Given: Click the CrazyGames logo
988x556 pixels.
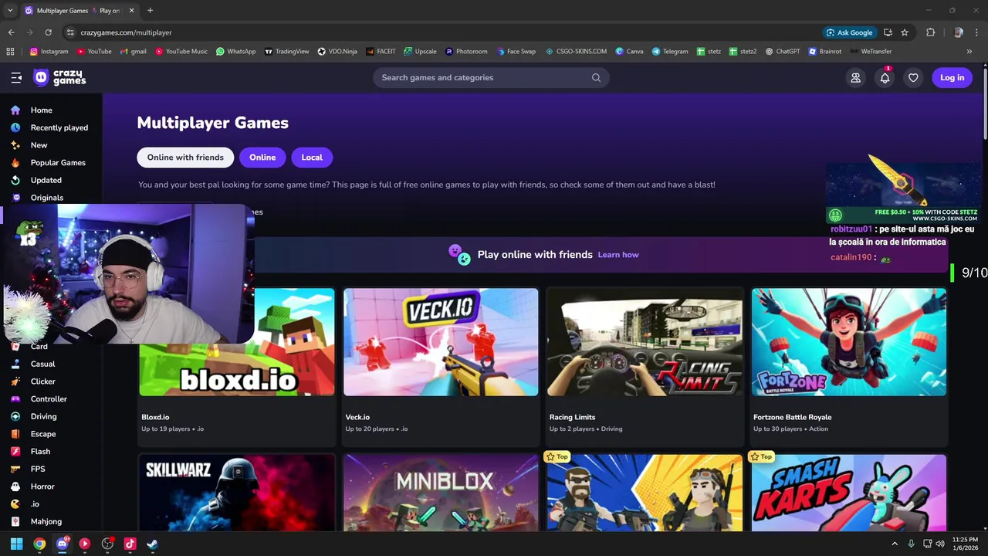Looking at the screenshot, I should pyautogui.click(x=59, y=77).
